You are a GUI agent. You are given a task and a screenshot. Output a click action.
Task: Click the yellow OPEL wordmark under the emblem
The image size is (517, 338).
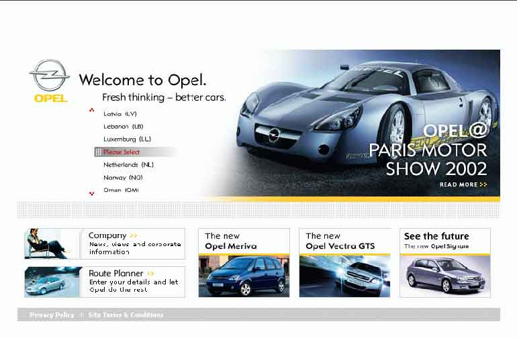click(x=50, y=98)
